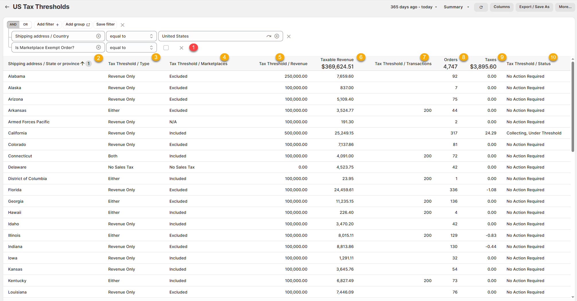Click the refresh report icon
This screenshot has height=301, width=577.
tap(481, 7)
